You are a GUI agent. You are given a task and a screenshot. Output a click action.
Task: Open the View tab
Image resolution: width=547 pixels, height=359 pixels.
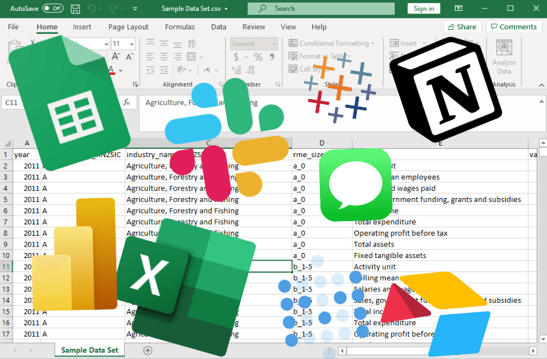[288, 27]
